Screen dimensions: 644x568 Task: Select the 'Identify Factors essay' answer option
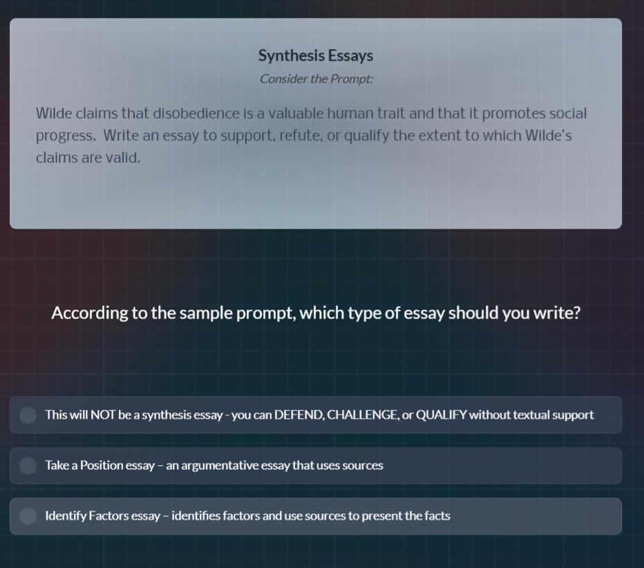(x=315, y=516)
